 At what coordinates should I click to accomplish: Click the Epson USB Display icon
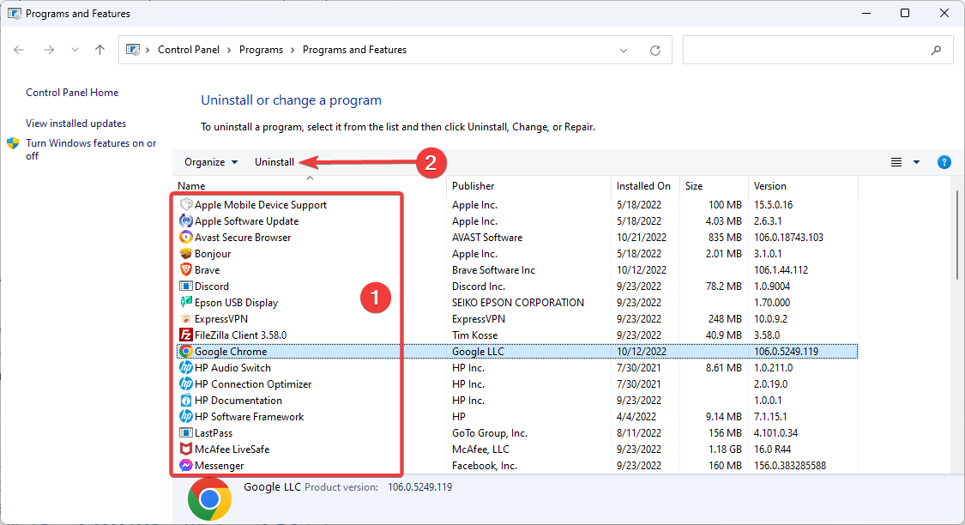point(186,302)
